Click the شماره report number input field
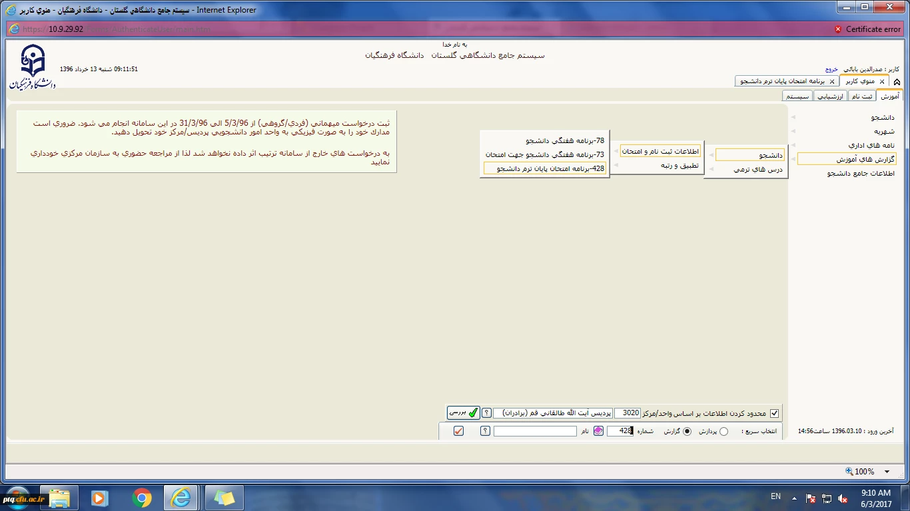 (620, 431)
